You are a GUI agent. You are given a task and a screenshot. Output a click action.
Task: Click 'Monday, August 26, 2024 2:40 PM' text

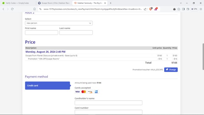[x=45, y=52]
